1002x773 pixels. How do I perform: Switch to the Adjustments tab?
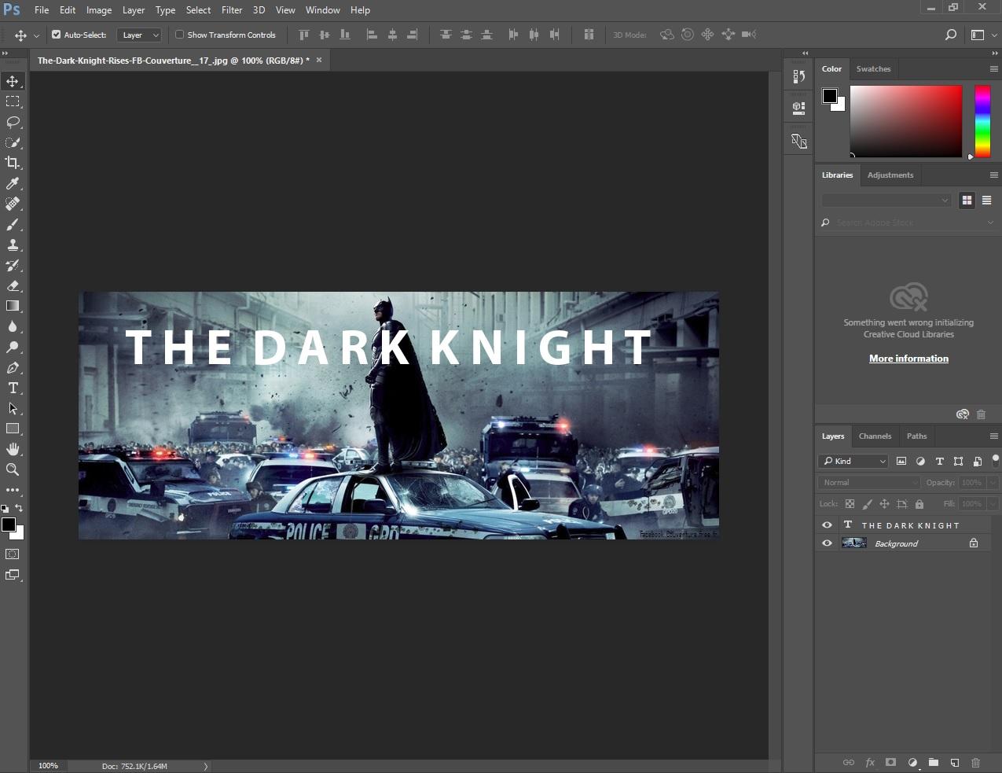pyautogui.click(x=890, y=175)
